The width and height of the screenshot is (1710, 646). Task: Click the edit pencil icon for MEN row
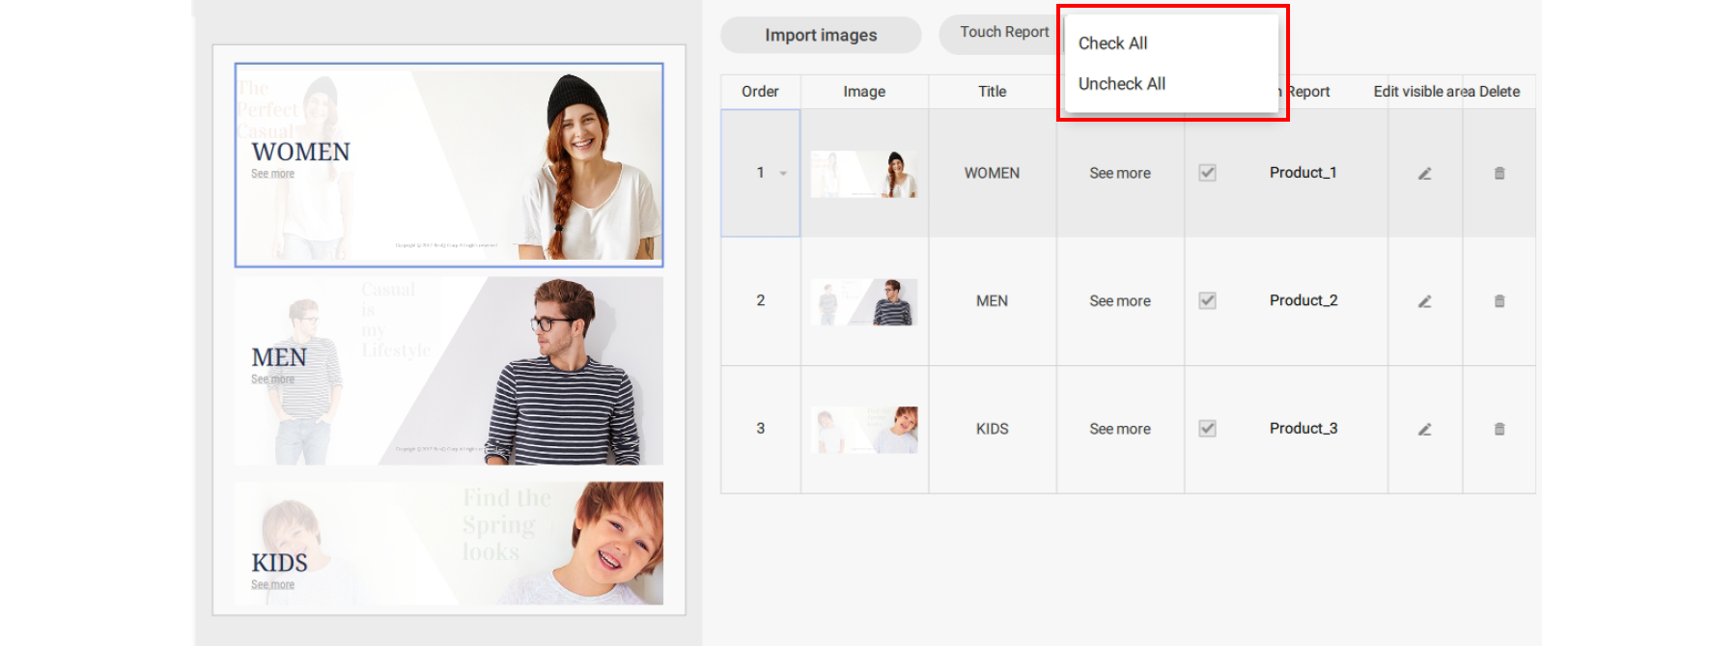[1424, 301]
